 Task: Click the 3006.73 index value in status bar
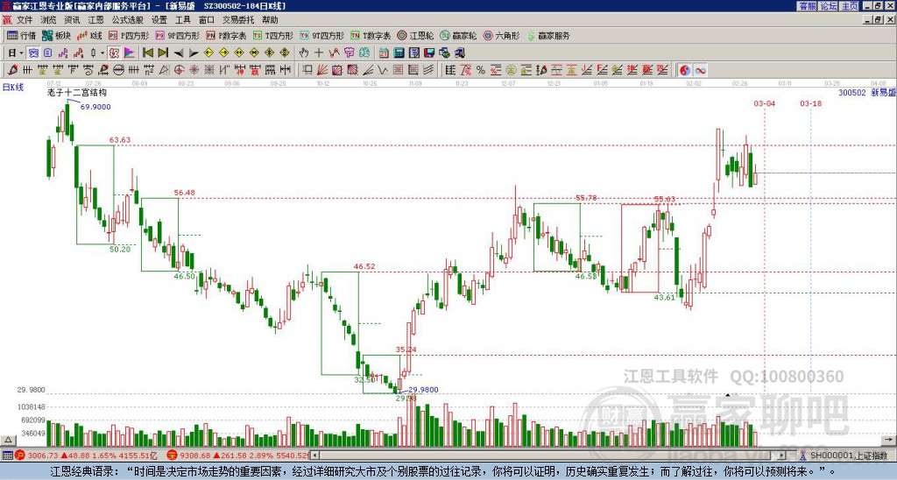coord(43,455)
